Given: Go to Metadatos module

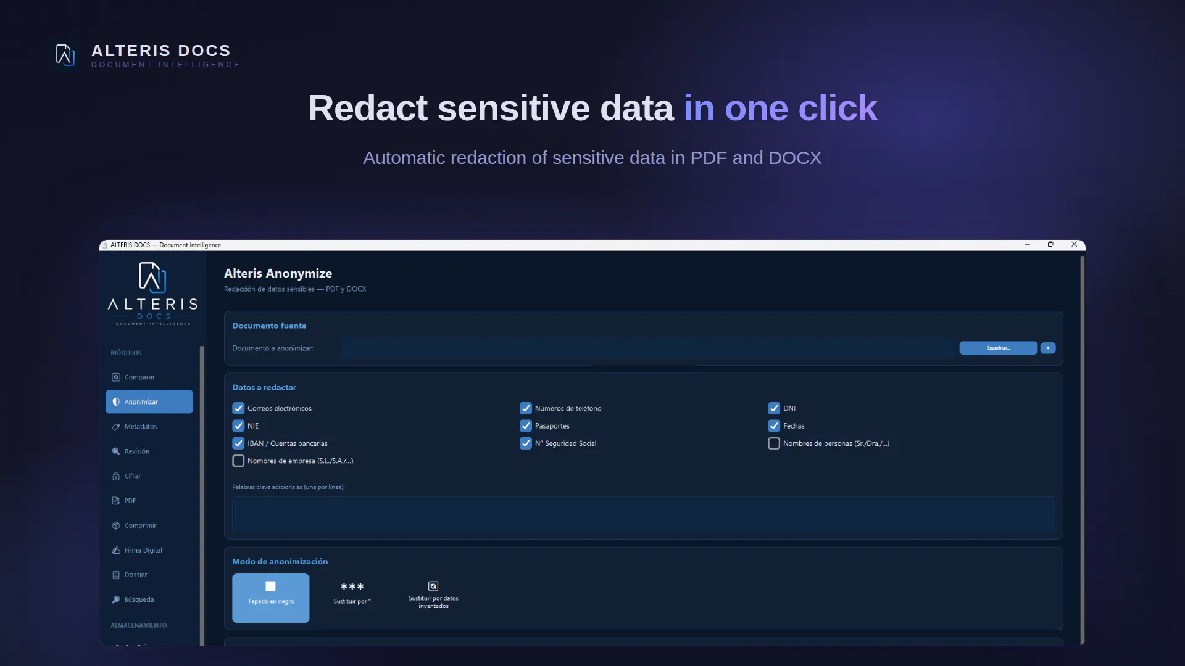Looking at the screenshot, I should 149,427.
